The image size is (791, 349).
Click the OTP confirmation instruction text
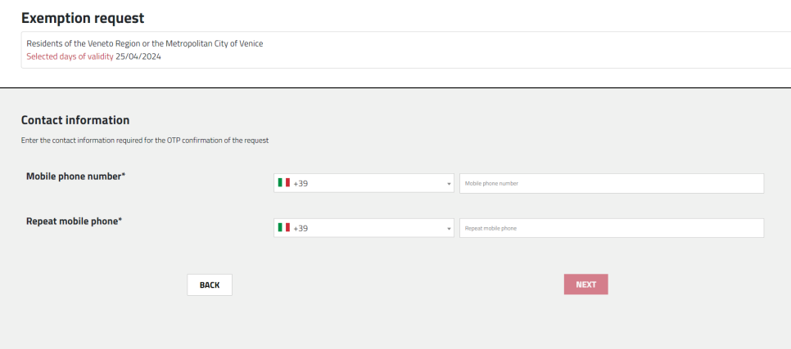(145, 141)
